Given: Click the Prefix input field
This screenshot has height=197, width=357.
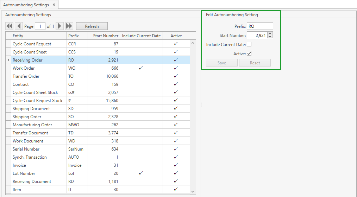Looking at the screenshot, I should point(260,26).
